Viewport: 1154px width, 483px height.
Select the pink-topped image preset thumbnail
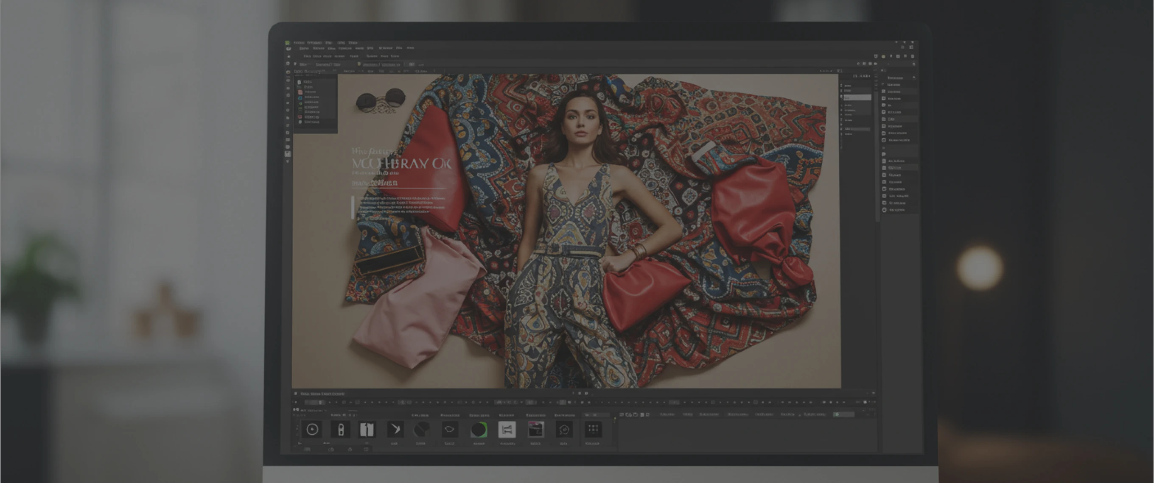pyautogui.click(x=536, y=430)
